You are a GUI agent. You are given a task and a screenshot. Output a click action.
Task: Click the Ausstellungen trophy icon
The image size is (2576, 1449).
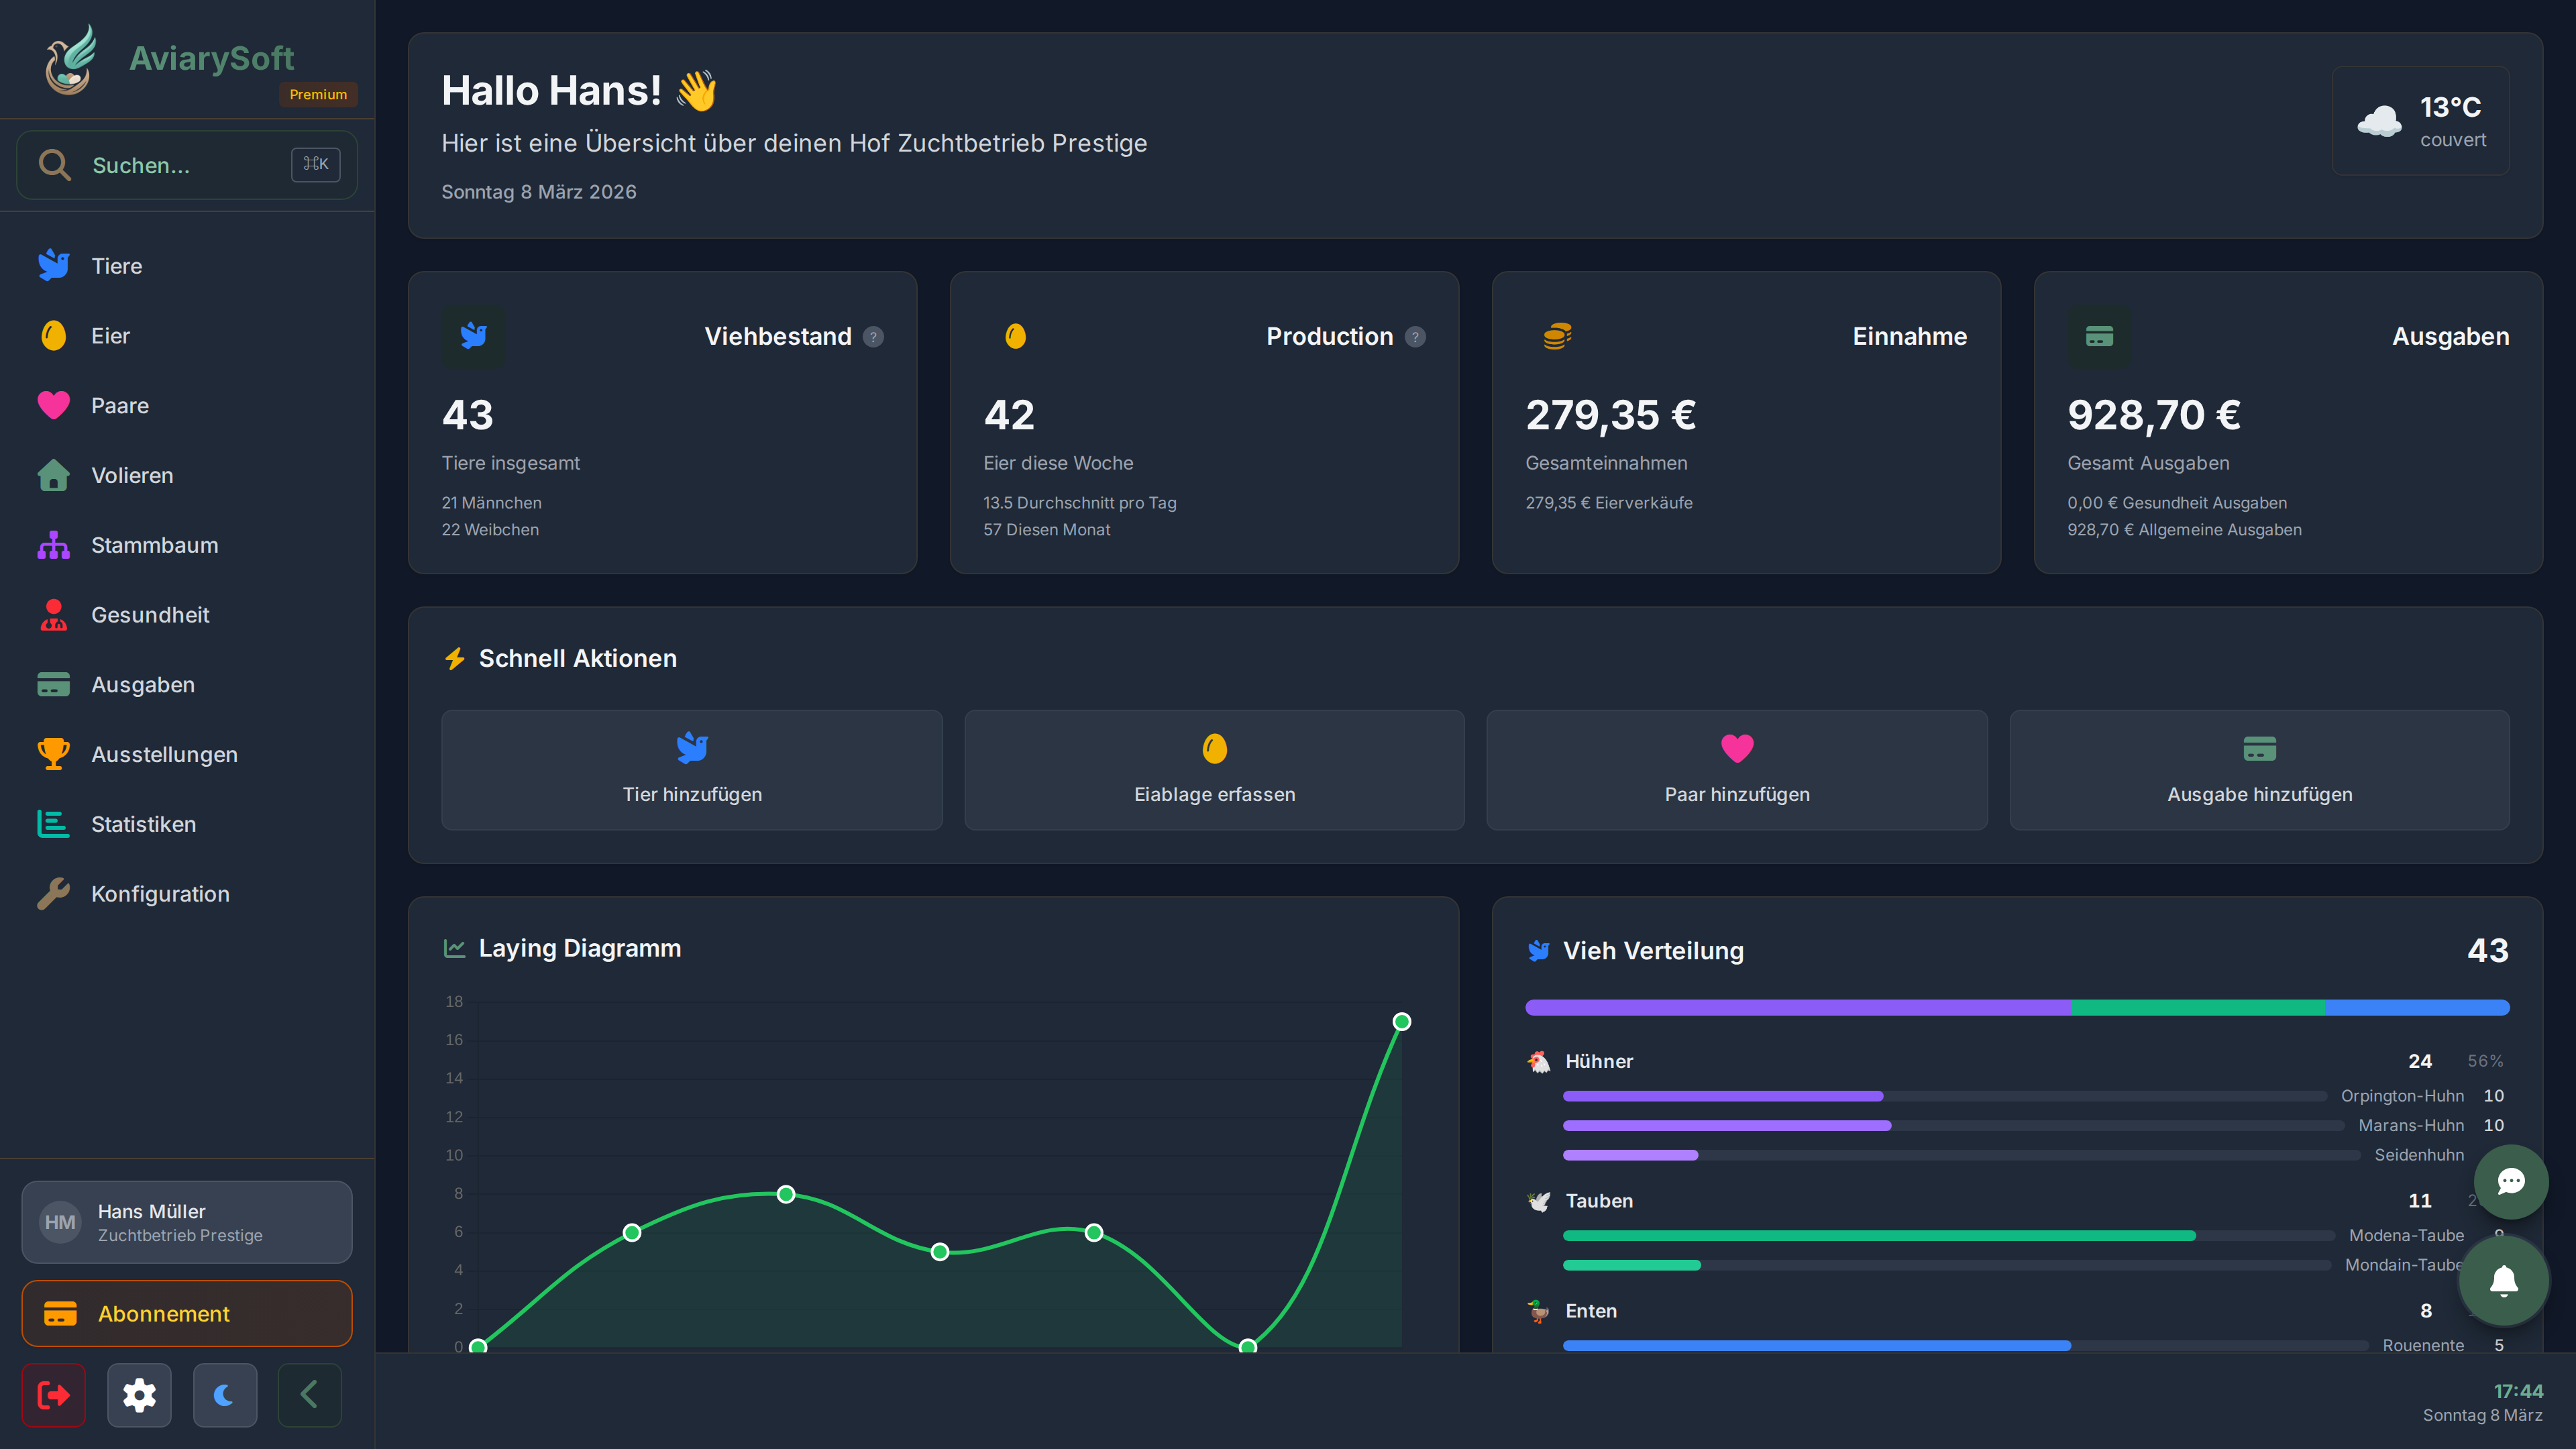53,754
